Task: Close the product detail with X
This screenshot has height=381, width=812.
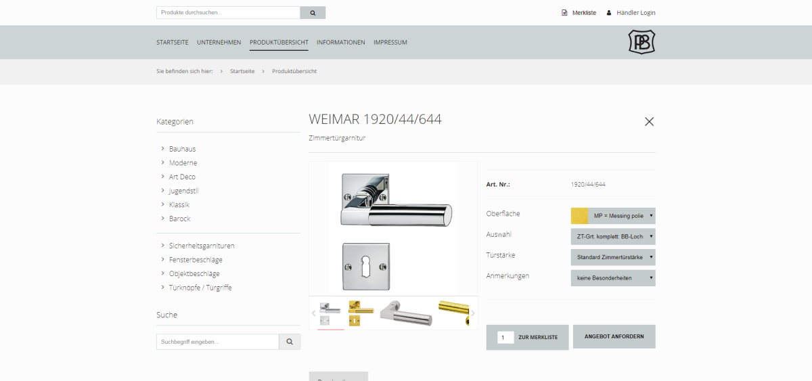Action: (650, 122)
